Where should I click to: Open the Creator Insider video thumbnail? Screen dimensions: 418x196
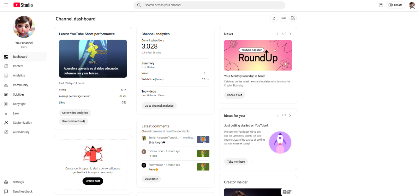point(258,192)
